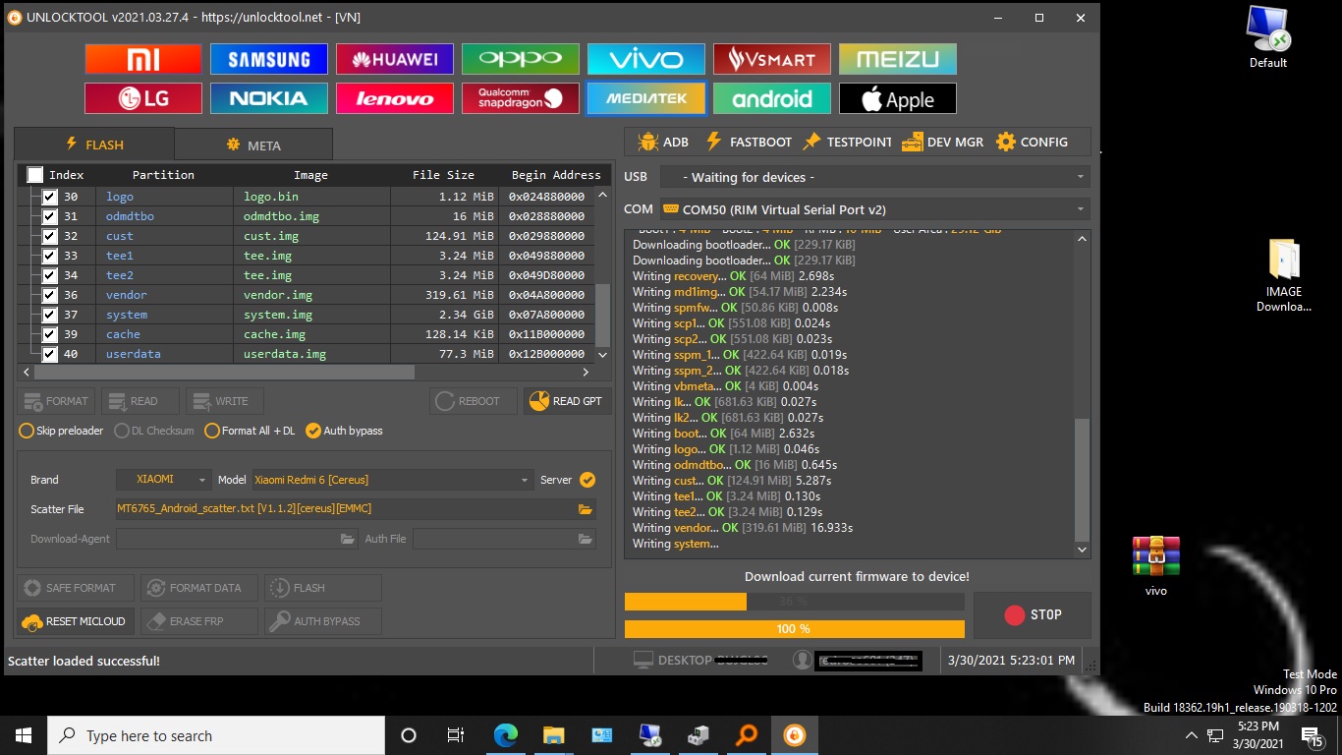
Task: Select the LG brand tile
Action: [143, 98]
